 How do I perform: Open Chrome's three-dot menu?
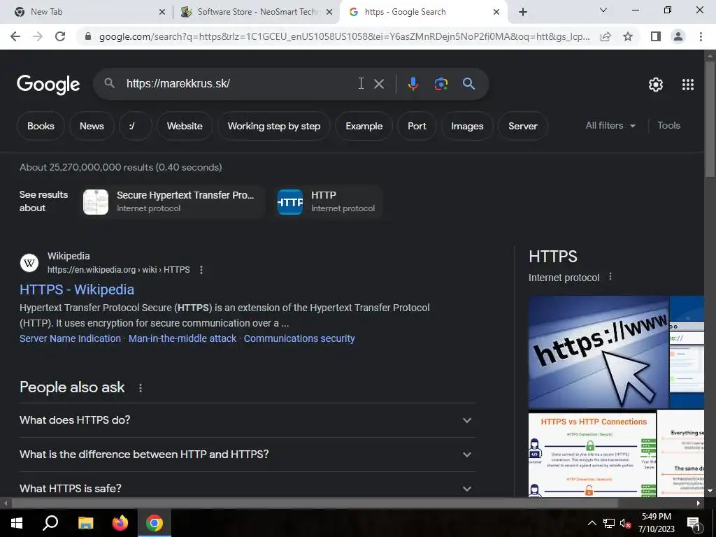[x=701, y=36]
